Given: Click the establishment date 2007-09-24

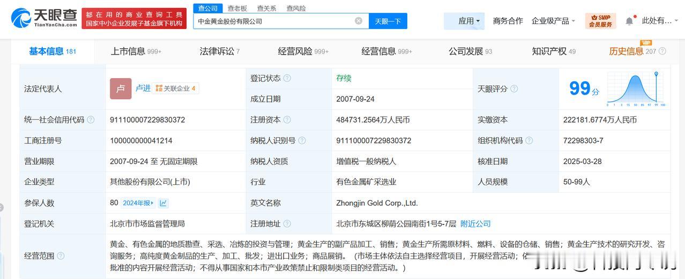Looking at the screenshot, I should point(355,99).
